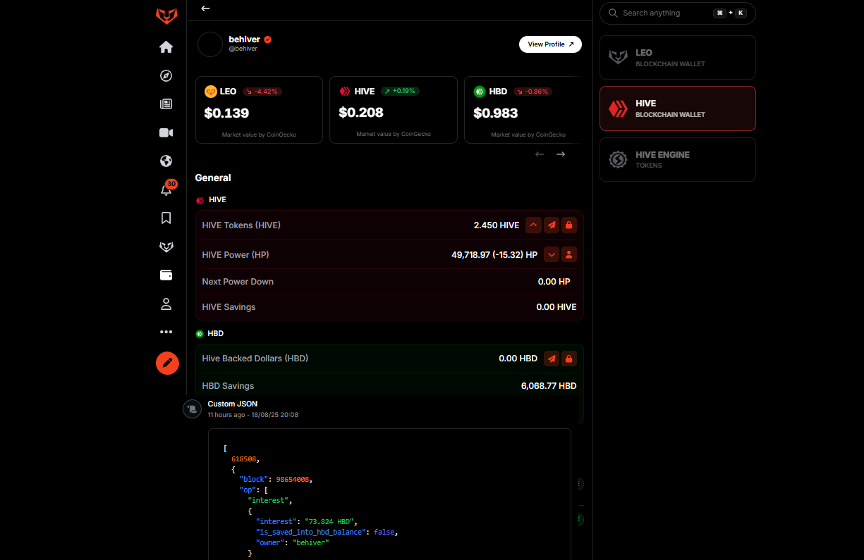Click the HIVE Power (HP) label

click(236, 255)
